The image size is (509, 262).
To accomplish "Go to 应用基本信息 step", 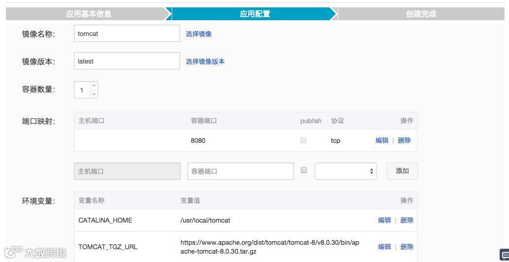I will (x=89, y=14).
